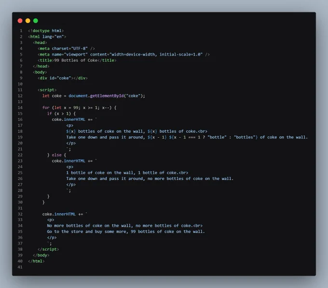Click 'initial-scale=1.0' in meta content

click(x=180, y=54)
